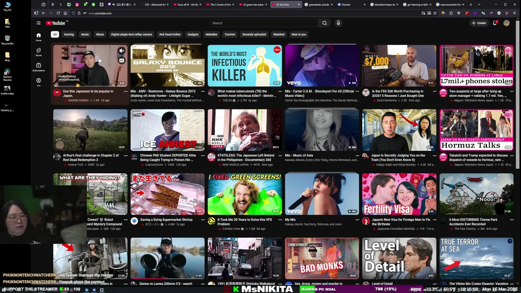The width and height of the screenshot is (521, 293).
Task: Open This PC desktop icon
Action: [7, 7]
